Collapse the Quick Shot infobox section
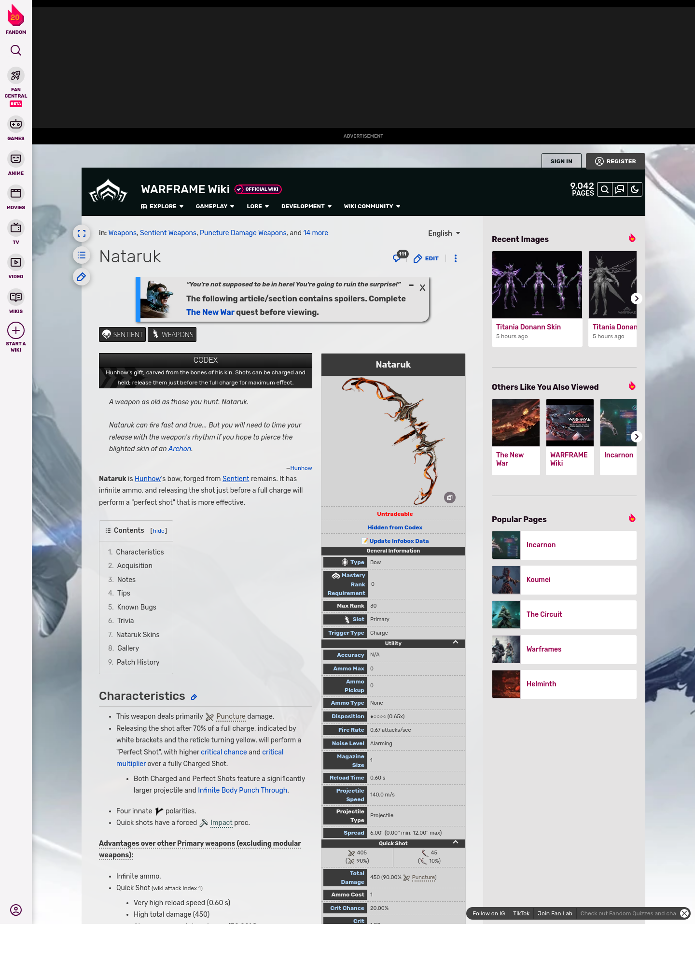The height and width of the screenshot is (966, 695). [456, 842]
